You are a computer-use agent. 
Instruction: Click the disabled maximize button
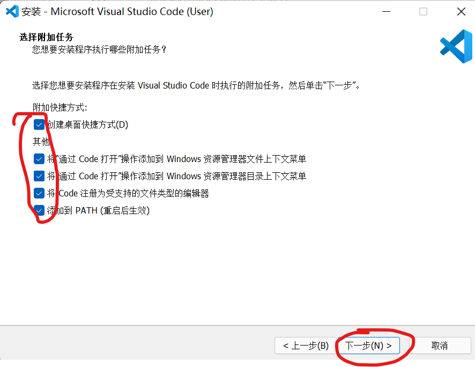pyautogui.click(x=423, y=11)
